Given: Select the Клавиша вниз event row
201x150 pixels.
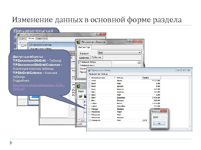Looking at the screenshot, I should coord(95,65).
